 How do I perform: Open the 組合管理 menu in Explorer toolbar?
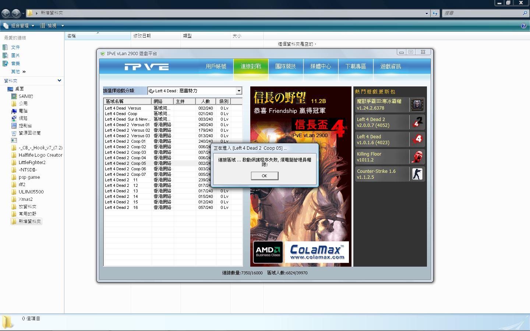(x=19, y=26)
